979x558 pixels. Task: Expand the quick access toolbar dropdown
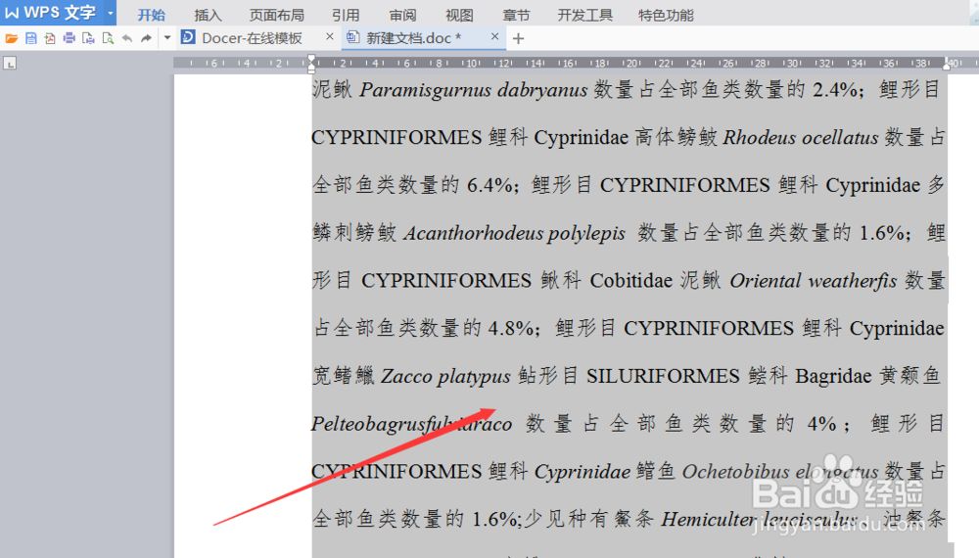(166, 39)
